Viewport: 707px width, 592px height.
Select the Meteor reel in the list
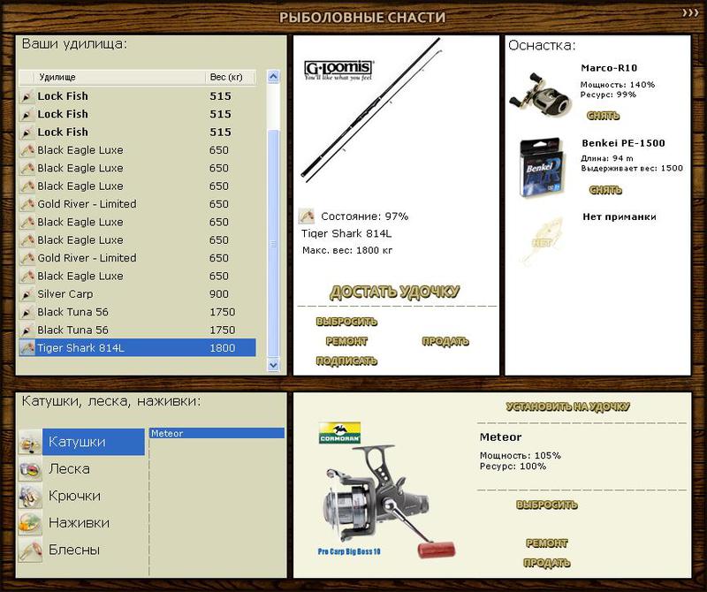click(217, 433)
